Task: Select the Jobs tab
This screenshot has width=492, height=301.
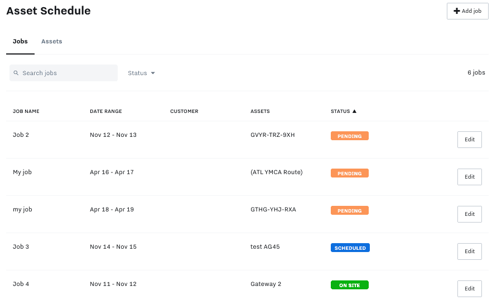Action: 20,42
